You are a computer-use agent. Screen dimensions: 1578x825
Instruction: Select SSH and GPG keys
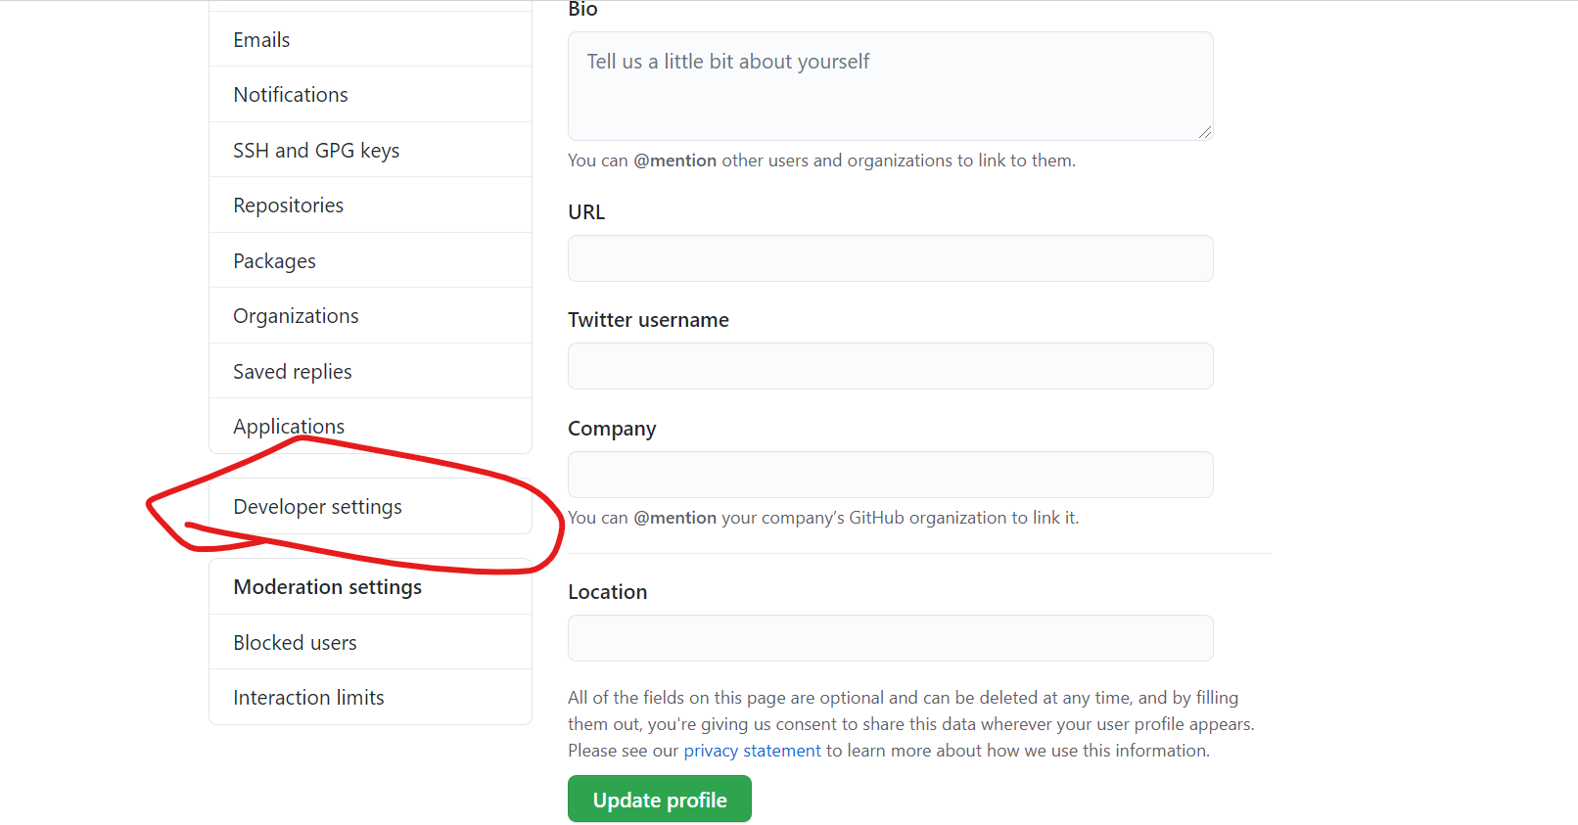coord(370,150)
